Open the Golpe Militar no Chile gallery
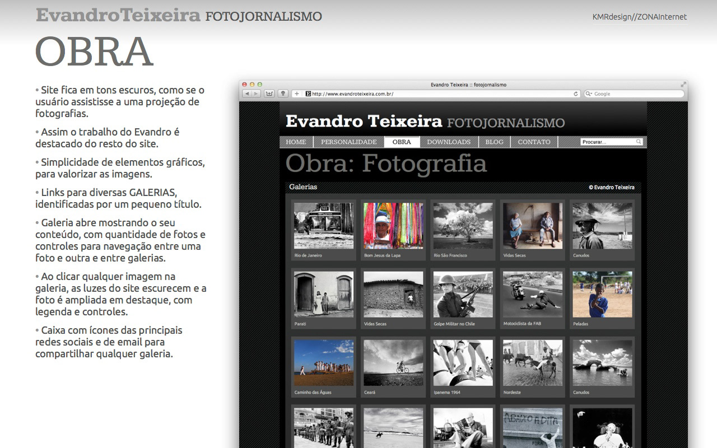Screen dimensions: 717x448 click(463, 295)
